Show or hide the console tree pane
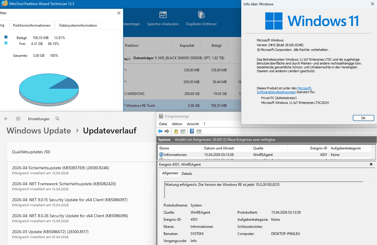377x245 pixels. click(183, 131)
